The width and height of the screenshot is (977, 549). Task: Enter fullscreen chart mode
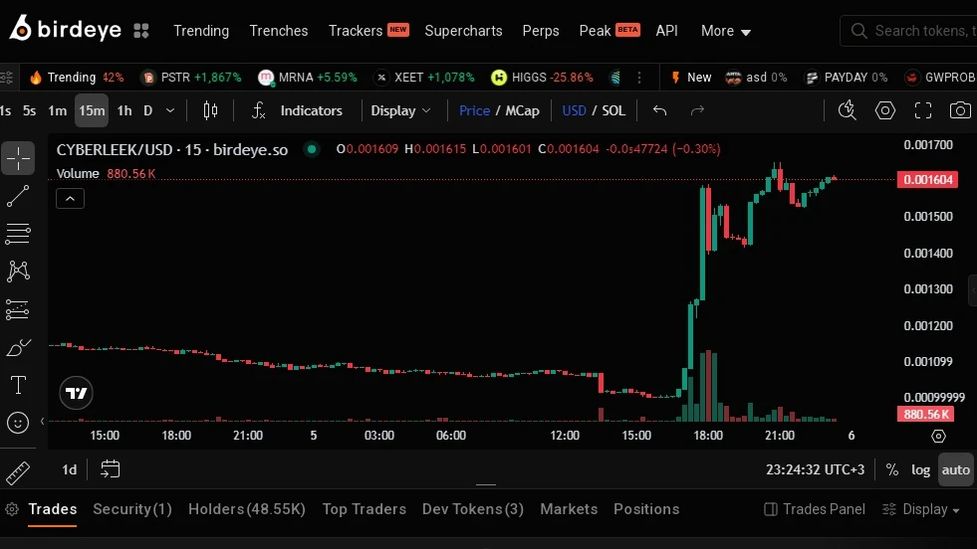coord(923,110)
